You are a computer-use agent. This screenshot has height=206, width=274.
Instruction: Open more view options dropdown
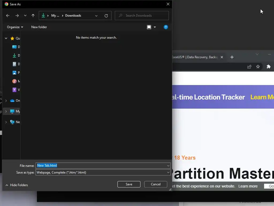(155, 27)
